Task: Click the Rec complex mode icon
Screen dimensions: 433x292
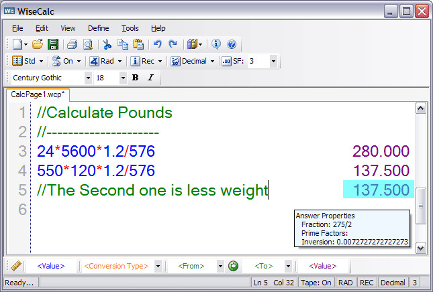Action: [x=135, y=61]
